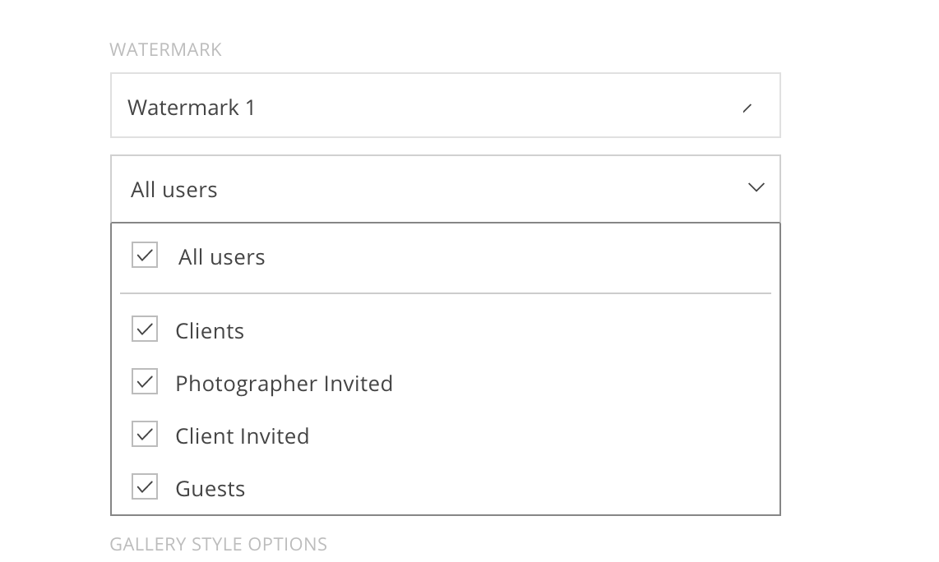The width and height of the screenshot is (939, 562).
Task: Click the WATERMARK section heading
Action: [x=165, y=49]
